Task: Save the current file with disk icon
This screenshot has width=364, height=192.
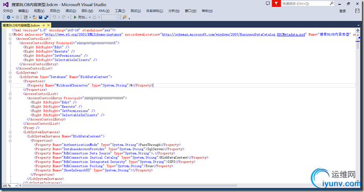Action: (40, 17)
